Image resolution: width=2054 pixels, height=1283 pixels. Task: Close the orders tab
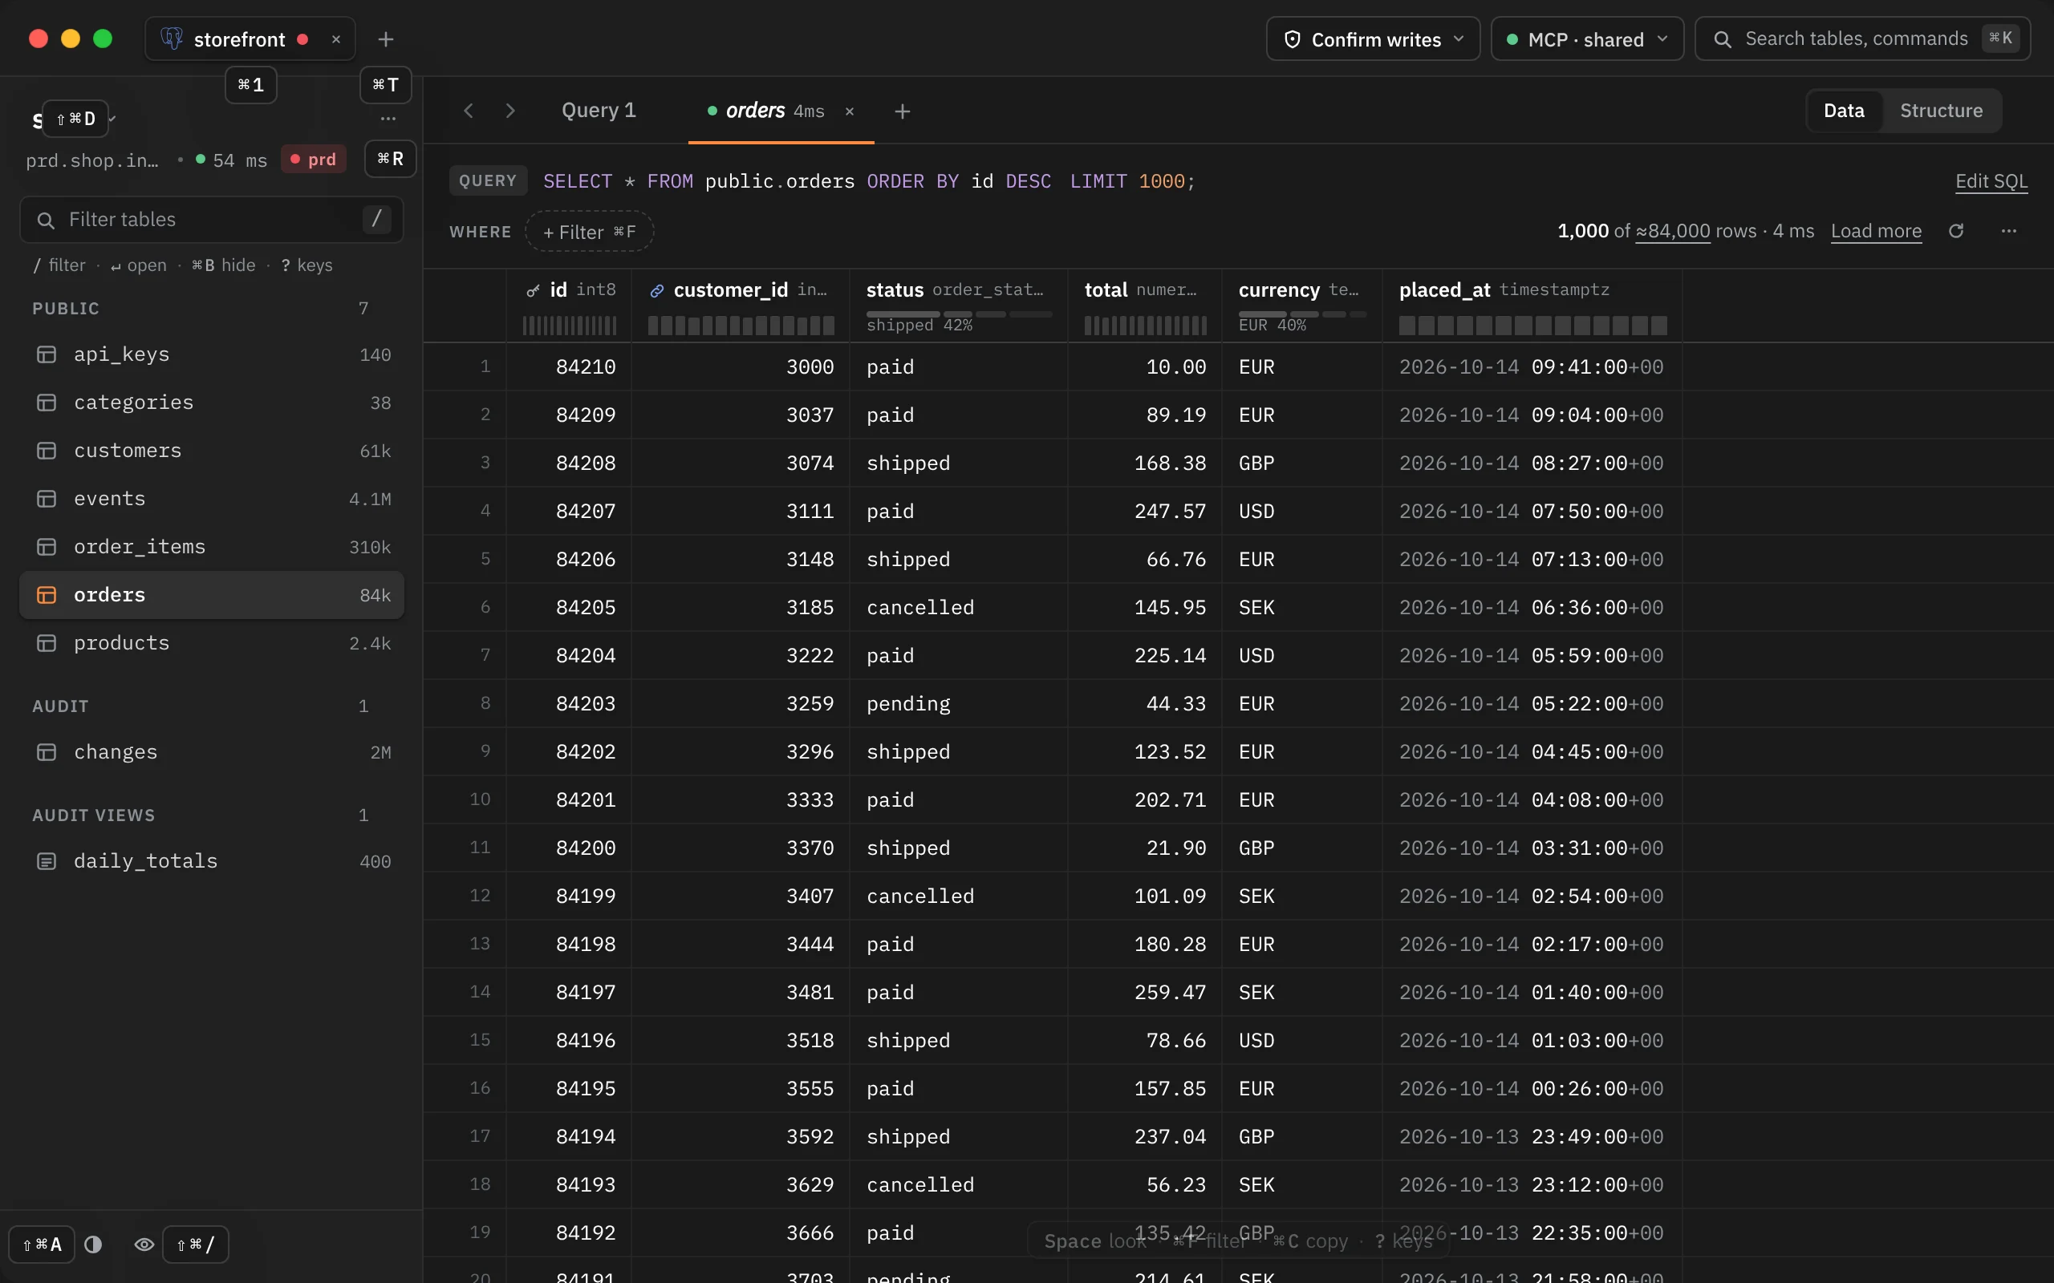pos(850,111)
